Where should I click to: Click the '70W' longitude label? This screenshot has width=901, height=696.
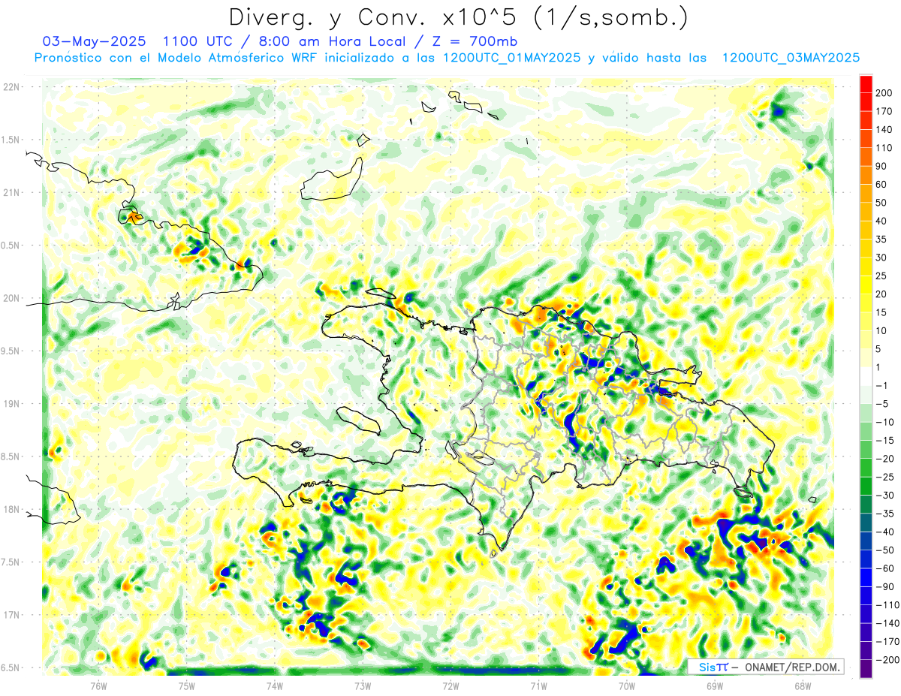[x=627, y=685]
